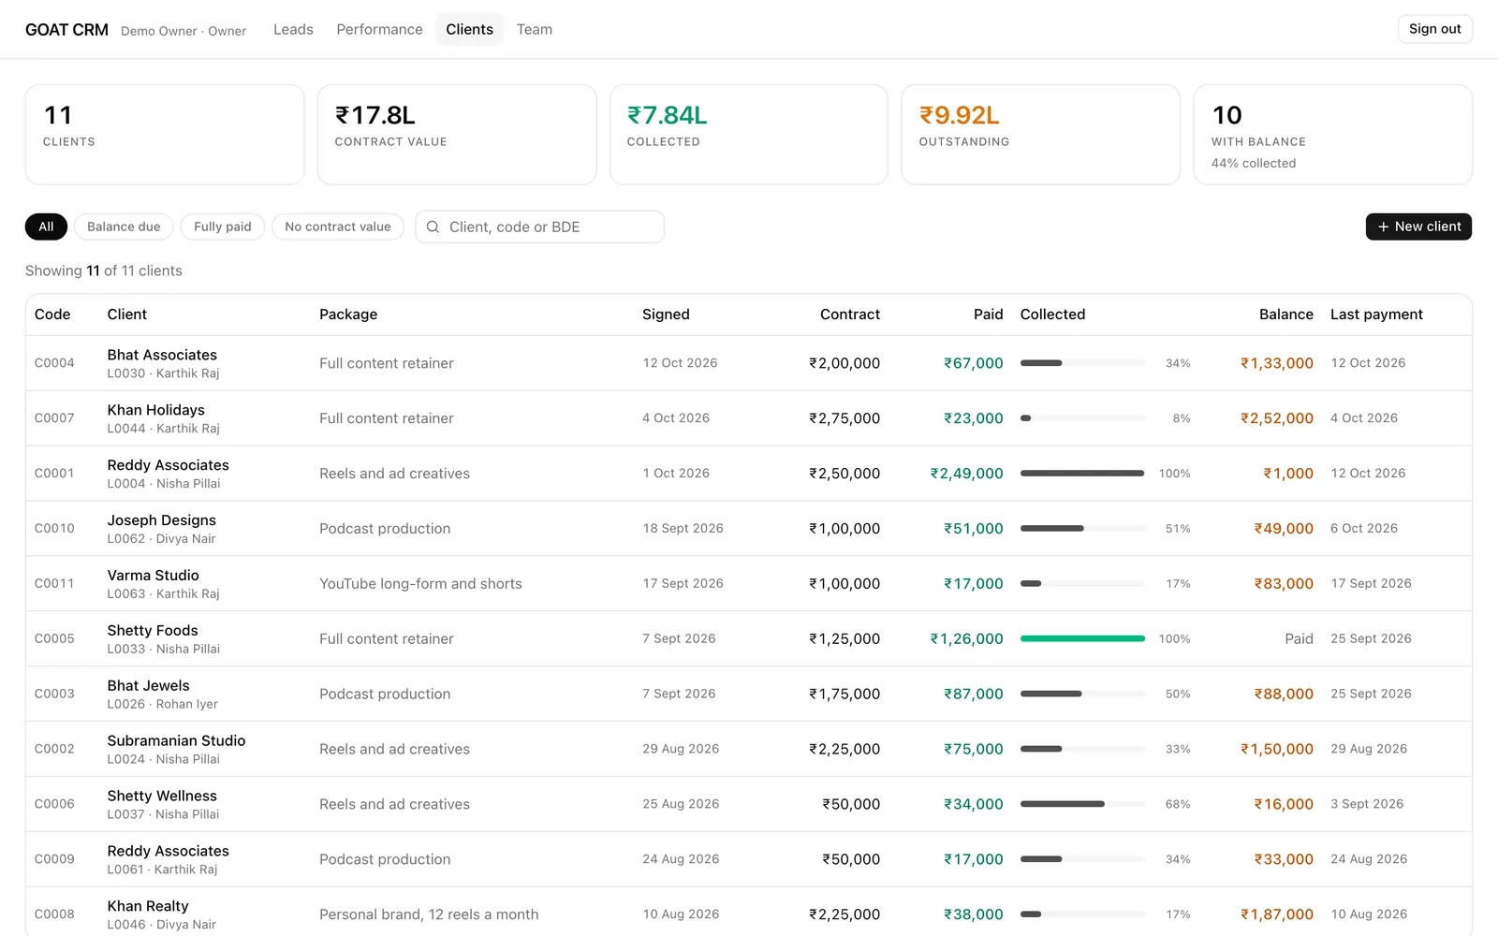Filter by Fully paid clients
This screenshot has width=1498, height=936.
point(223,227)
